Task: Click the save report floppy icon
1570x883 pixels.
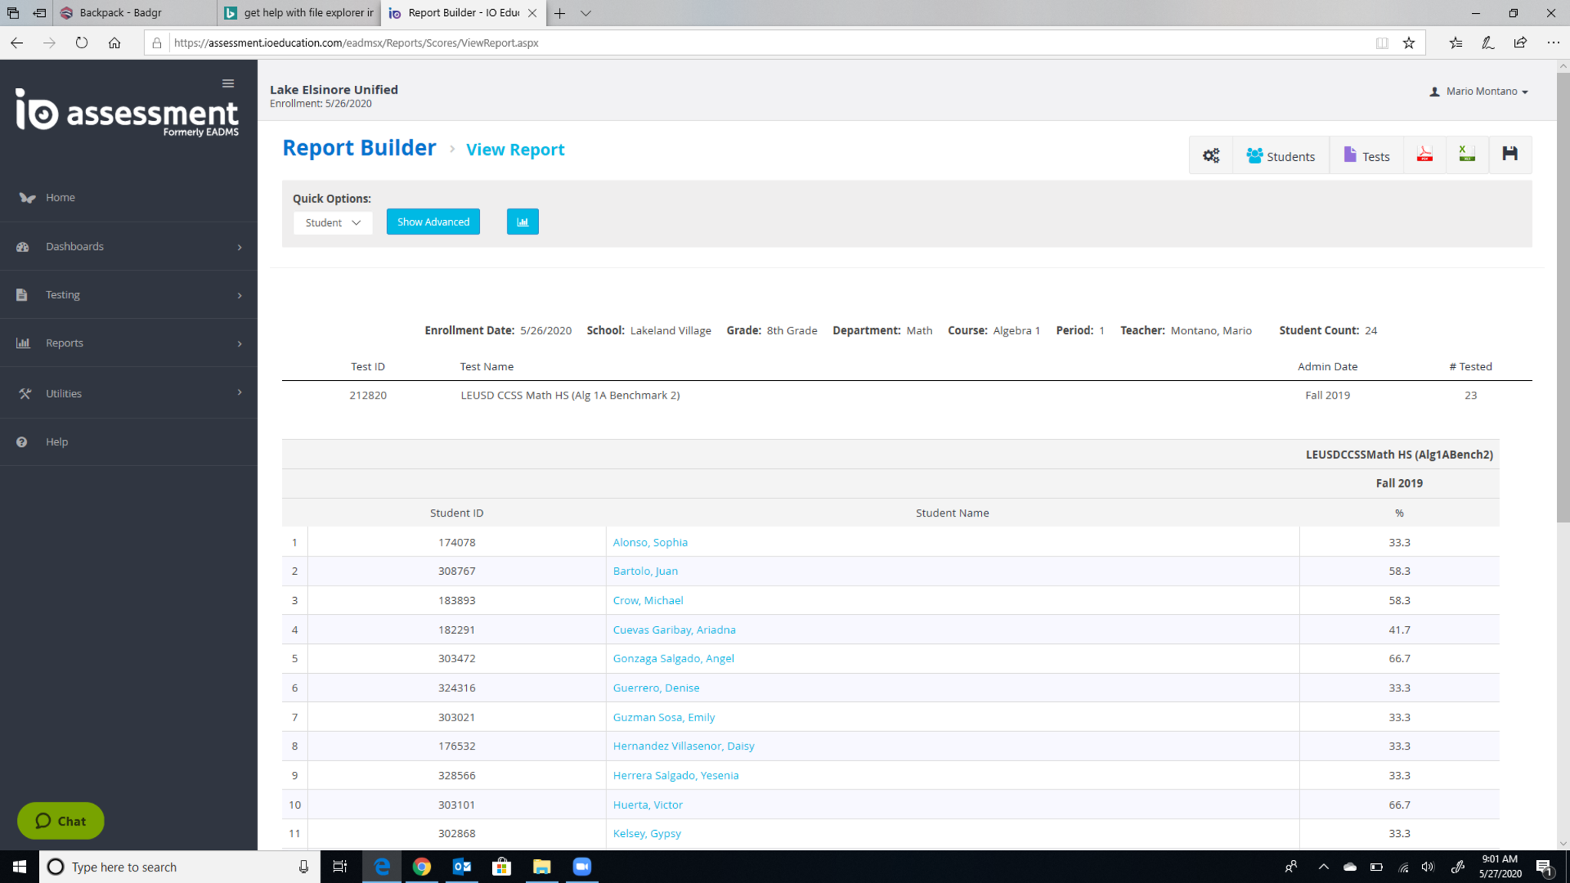Action: click(x=1509, y=155)
